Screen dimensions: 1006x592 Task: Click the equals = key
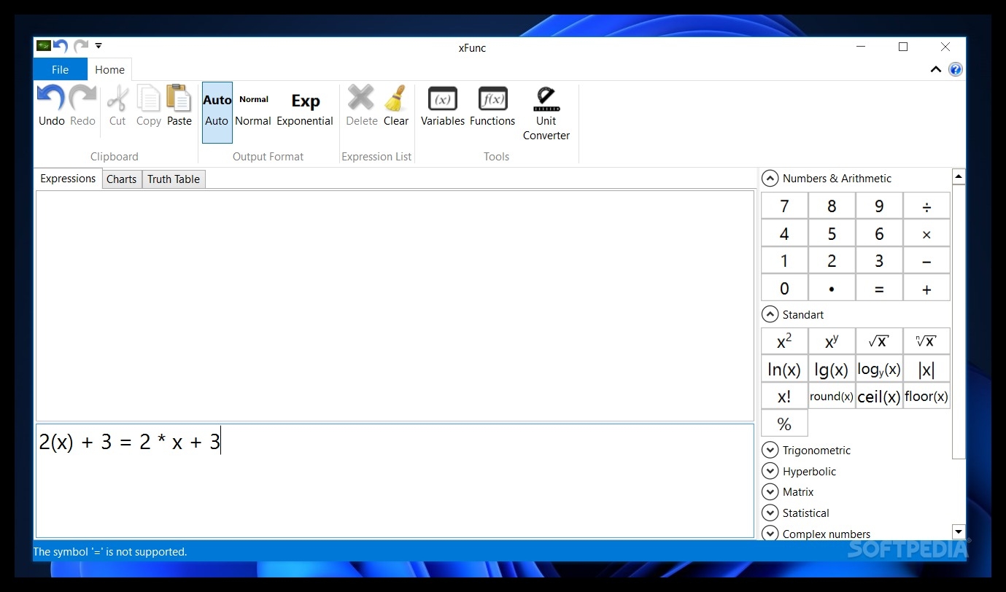click(x=879, y=289)
